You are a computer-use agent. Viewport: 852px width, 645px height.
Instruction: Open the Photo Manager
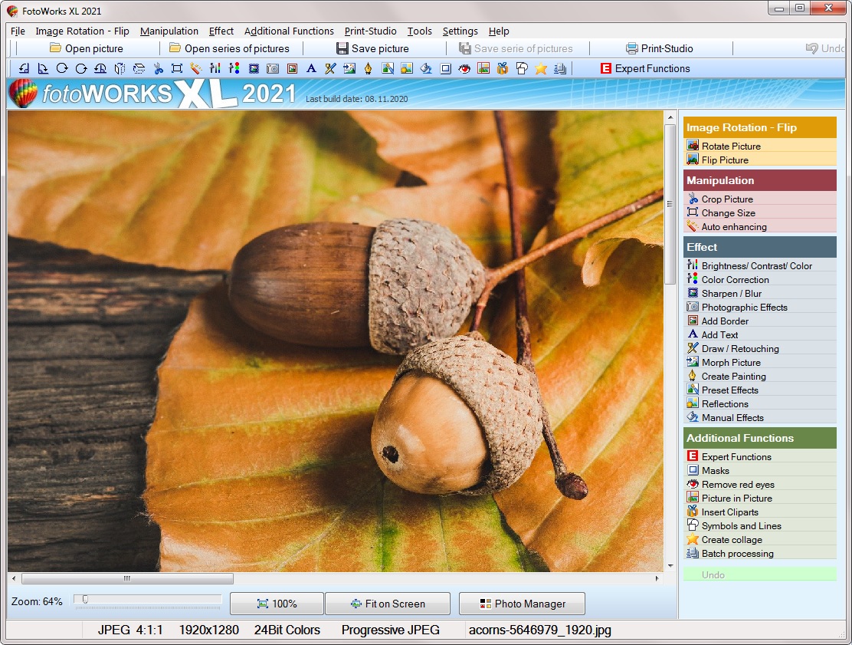(x=522, y=604)
